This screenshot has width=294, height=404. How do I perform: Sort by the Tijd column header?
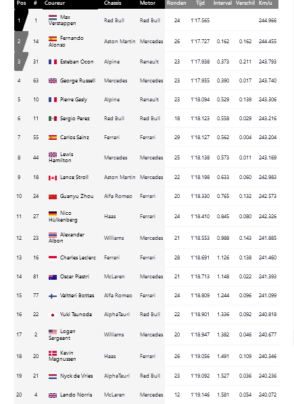200,3
